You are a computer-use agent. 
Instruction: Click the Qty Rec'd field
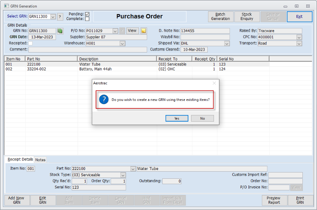(79, 181)
